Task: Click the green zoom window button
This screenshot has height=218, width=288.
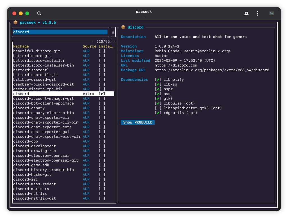Action: click(x=27, y=13)
